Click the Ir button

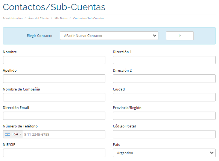180,36
